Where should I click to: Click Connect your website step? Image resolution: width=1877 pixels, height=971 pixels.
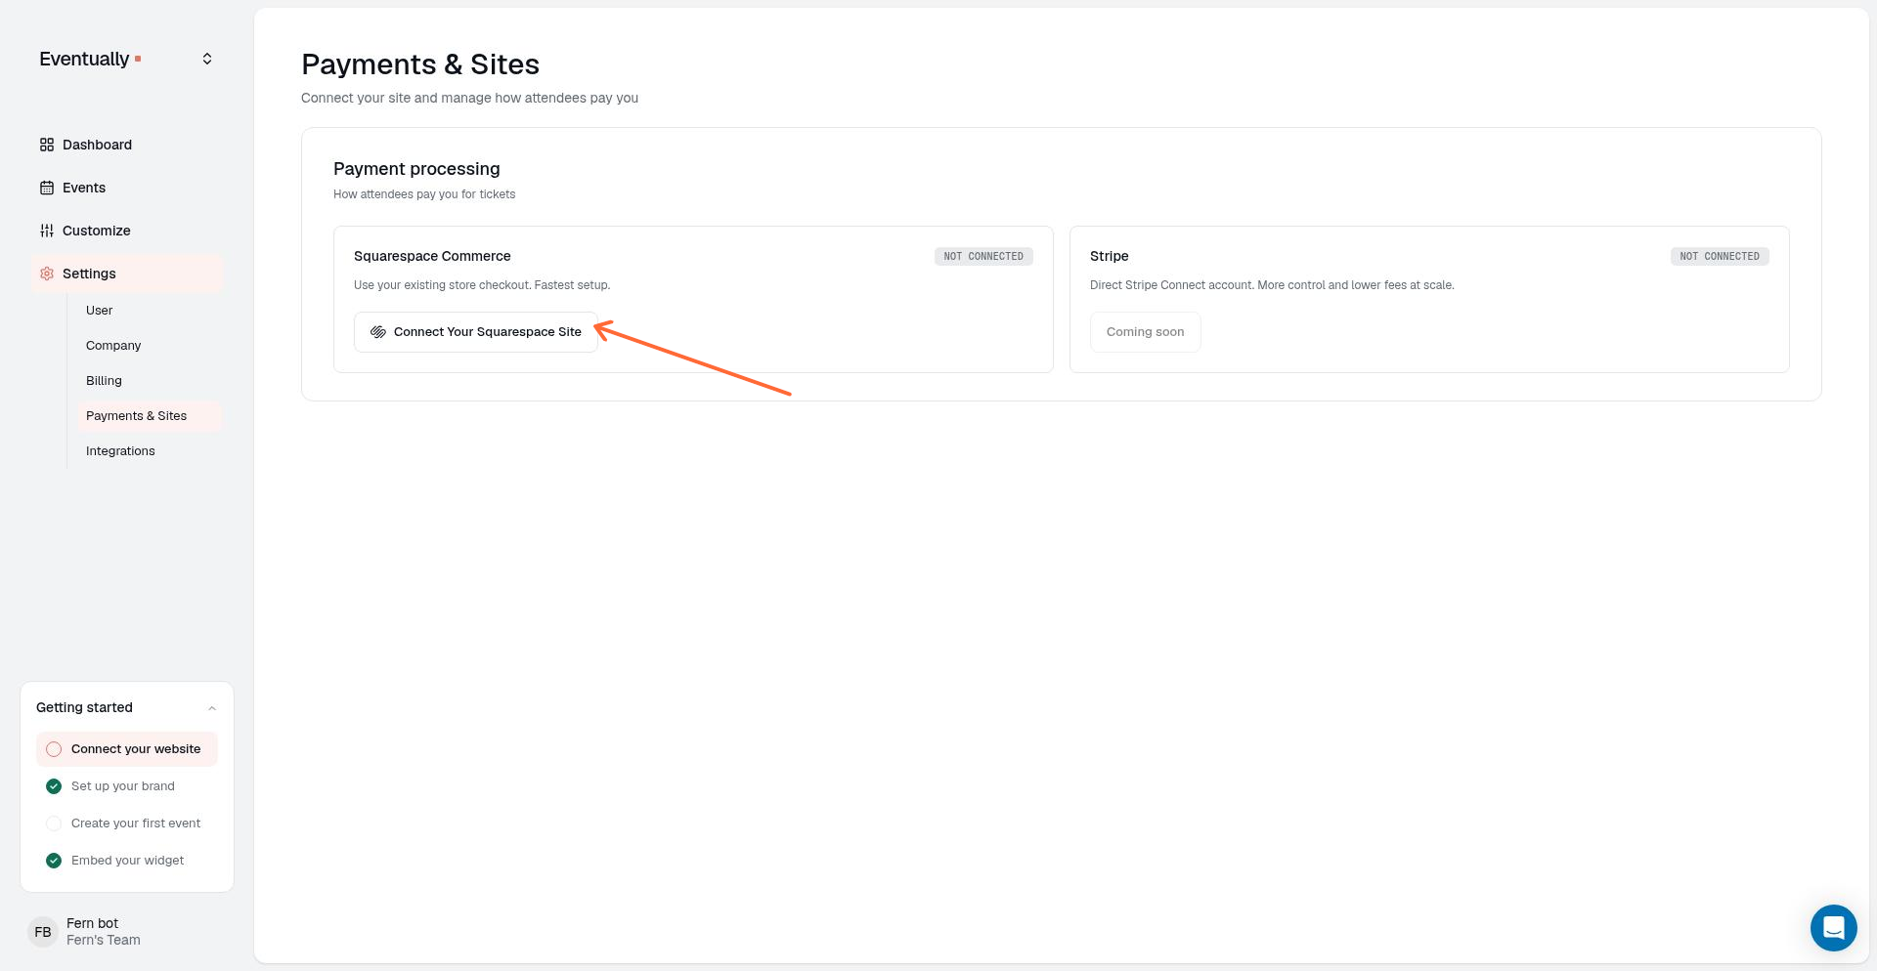[127, 749]
